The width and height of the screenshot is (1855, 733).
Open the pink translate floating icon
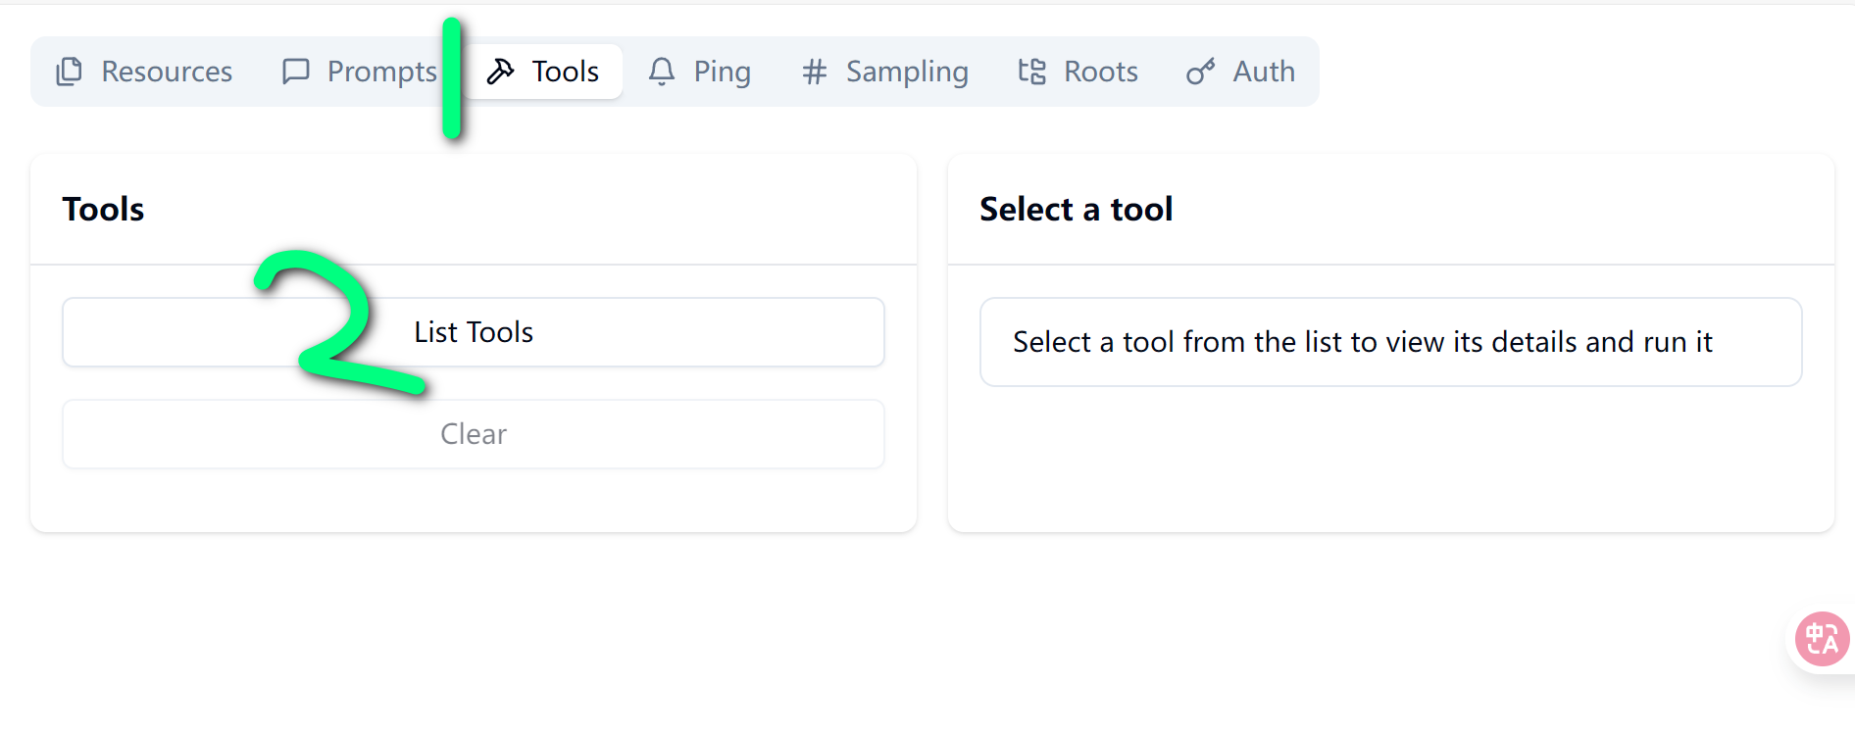tap(1822, 639)
